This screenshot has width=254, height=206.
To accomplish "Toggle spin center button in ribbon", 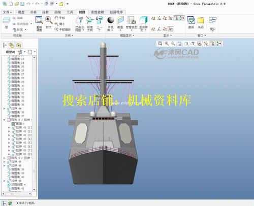I will pos(182,18).
